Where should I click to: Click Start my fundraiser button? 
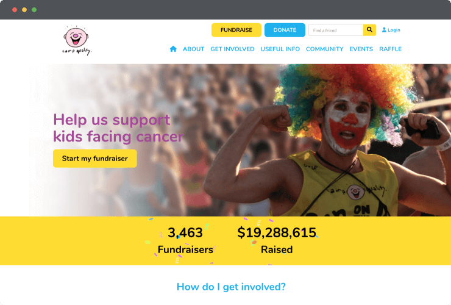pos(95,159)
